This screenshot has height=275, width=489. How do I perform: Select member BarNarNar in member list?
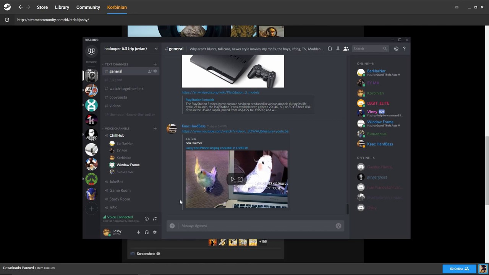[376, 71]
